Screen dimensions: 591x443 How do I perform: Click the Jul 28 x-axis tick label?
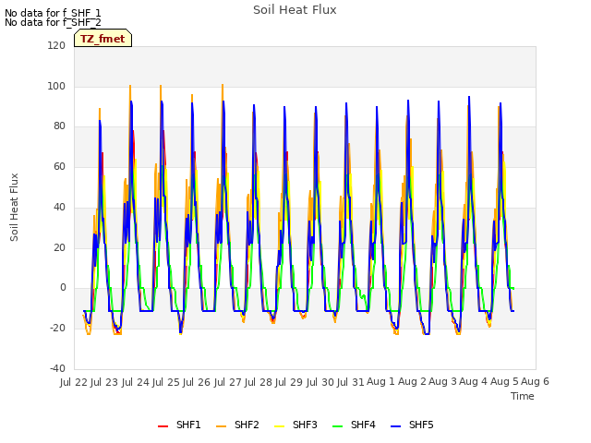click(x=259, y=382)
